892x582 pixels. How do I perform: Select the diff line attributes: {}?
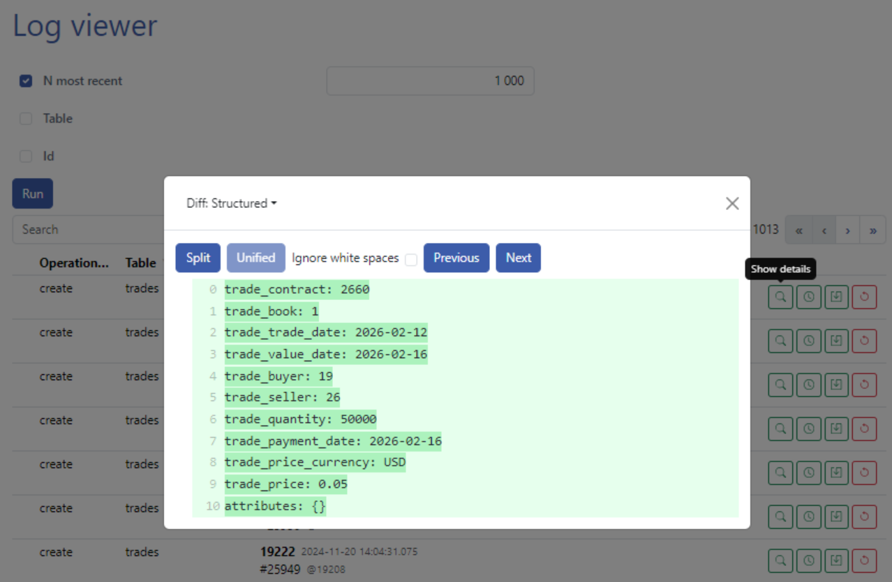[x=275, y=506]
